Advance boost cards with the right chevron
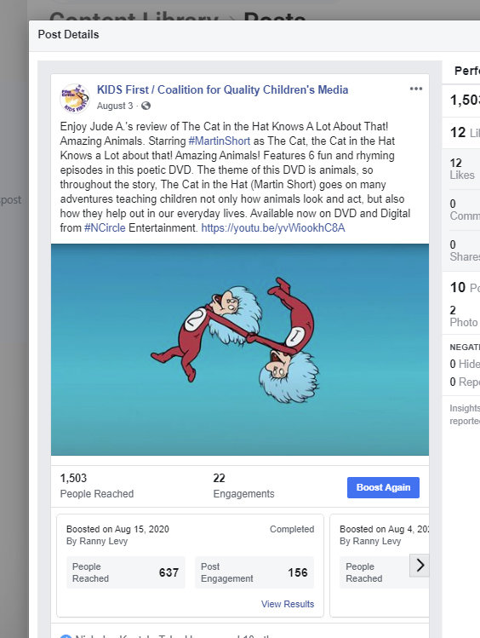Viewport: 480px width, 638px height. tap(420, 565)
